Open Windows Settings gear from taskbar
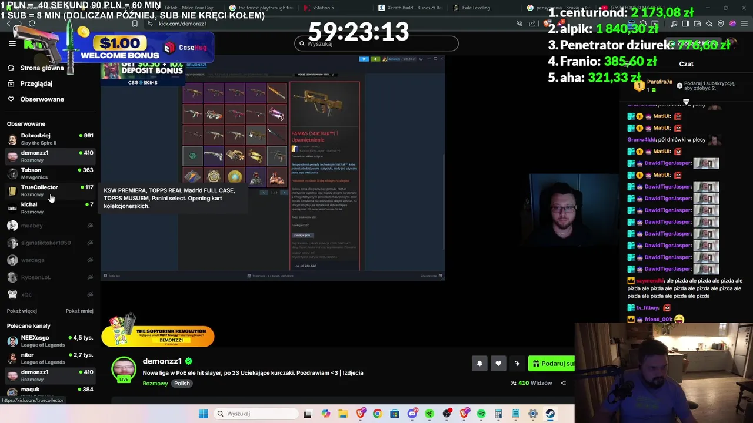This screenshot has height=423, width=753. pyautogui.click(x=533, y=414)
